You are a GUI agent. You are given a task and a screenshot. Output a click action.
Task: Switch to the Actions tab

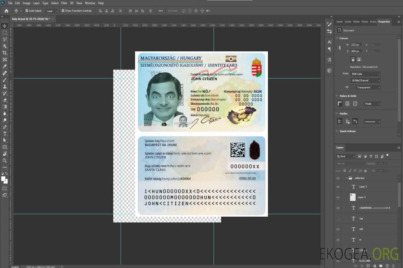(x=373, y=22)
